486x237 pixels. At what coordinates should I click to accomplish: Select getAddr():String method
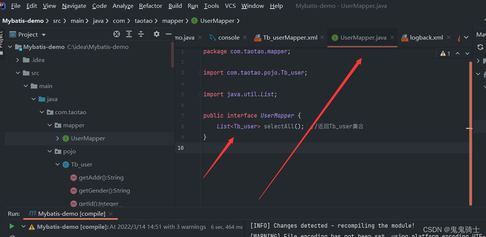click(101, 178)
